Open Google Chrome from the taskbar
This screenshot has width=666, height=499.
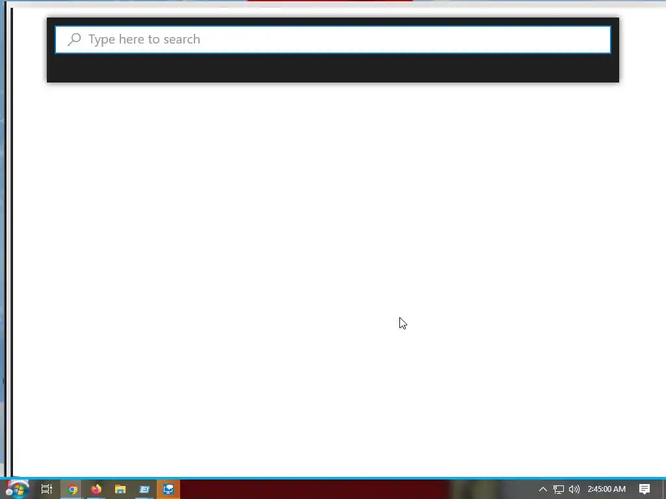click(x=72, y=489)
